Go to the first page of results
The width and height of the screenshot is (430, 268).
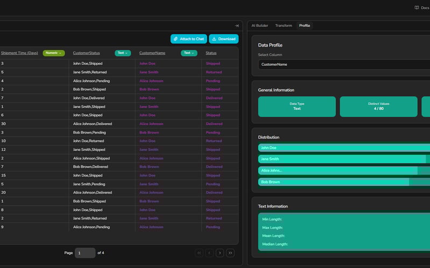coord(199,253)
